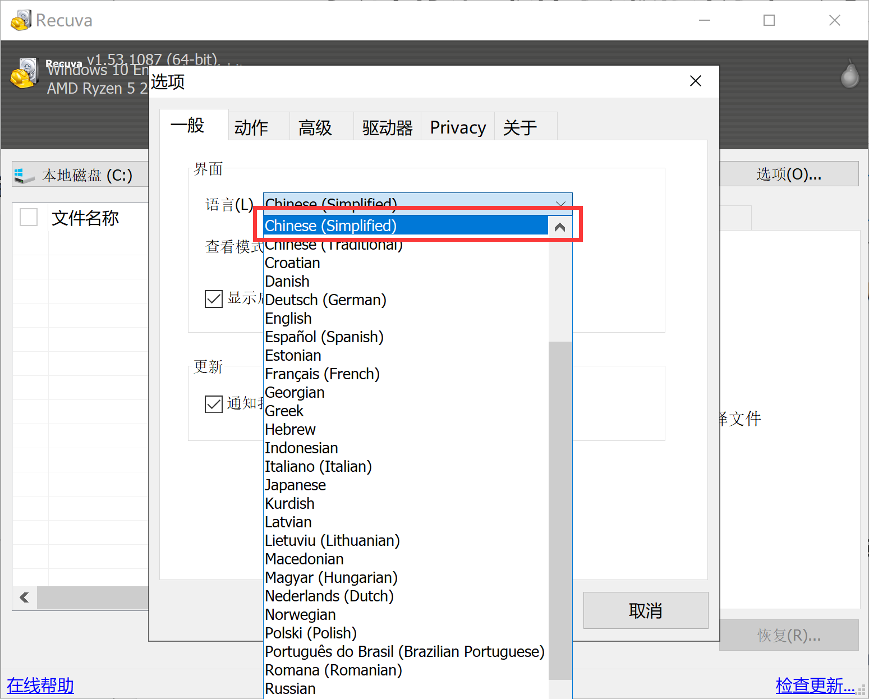The height and width of the screenshot is (699, 869).
Task: Click the language list scrollbar thumb
Action: tap(560, 511)
